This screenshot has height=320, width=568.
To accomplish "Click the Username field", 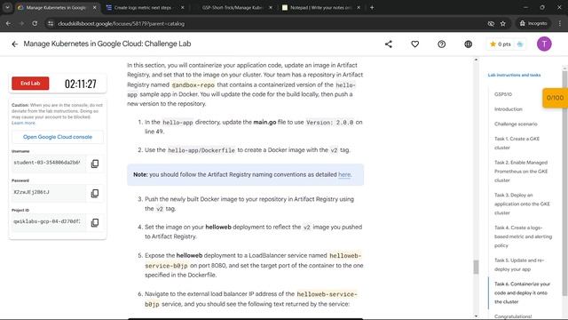I will click(49, 163).
